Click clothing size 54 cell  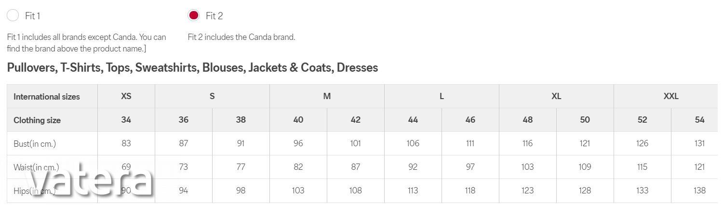click(x=699, y=120)
